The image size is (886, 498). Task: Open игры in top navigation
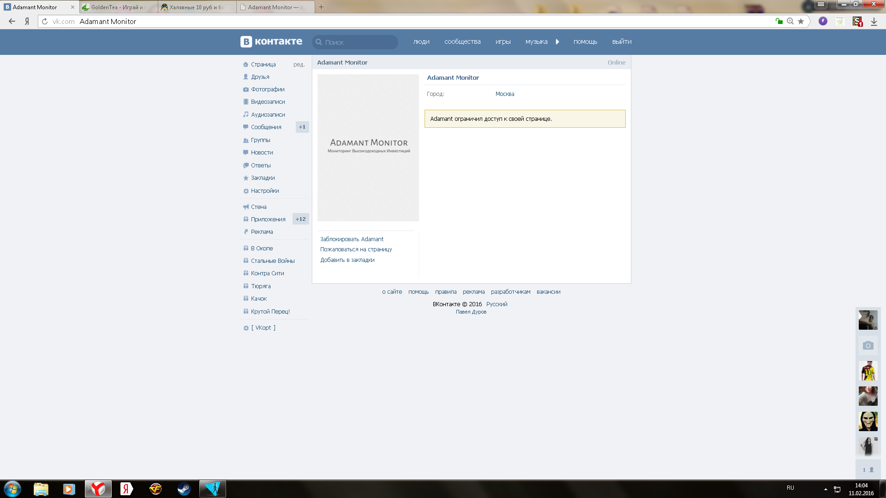[503, 41]
